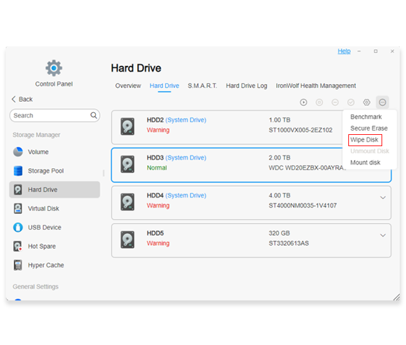Click the play icon in the toolbar
This screenshot has height=345, width=406.
[x=303, y=102]
